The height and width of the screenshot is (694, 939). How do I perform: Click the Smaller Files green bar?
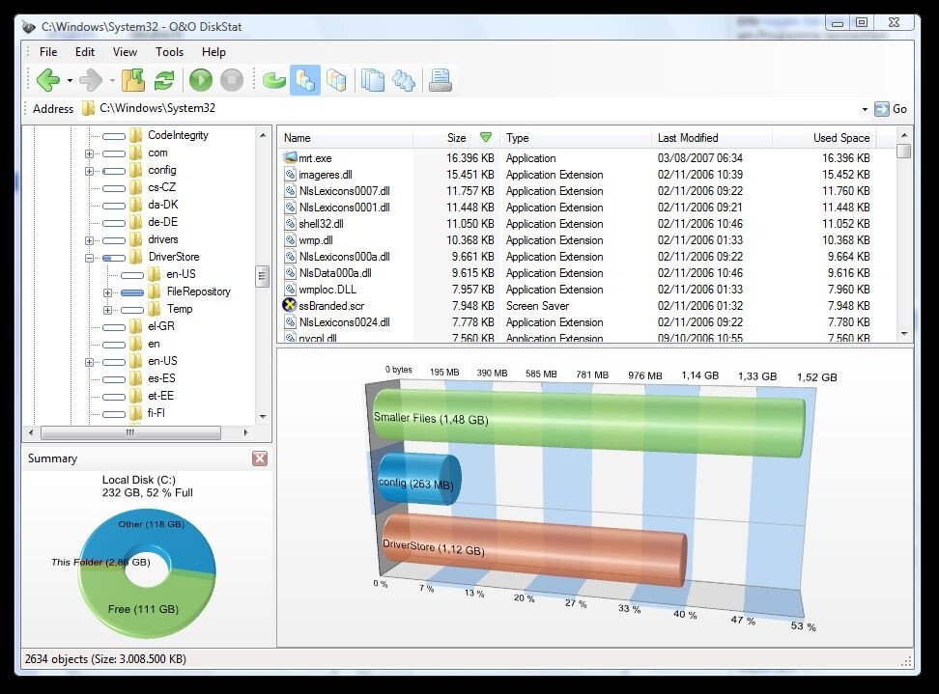tap(588, 423)
